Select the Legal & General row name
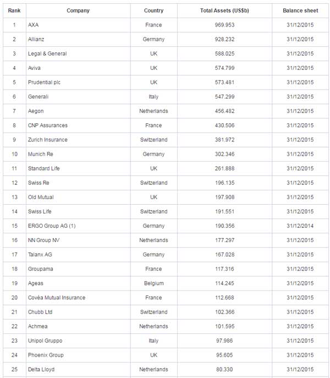330x378 pixels. click(x=47, y=54)
